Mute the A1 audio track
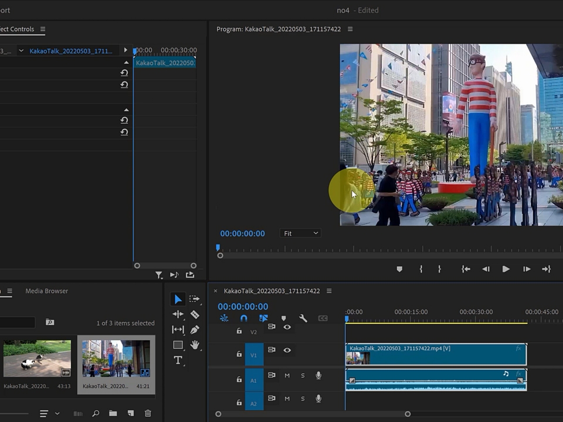Viewport: 563px width, 422px height. click(287, 375)
